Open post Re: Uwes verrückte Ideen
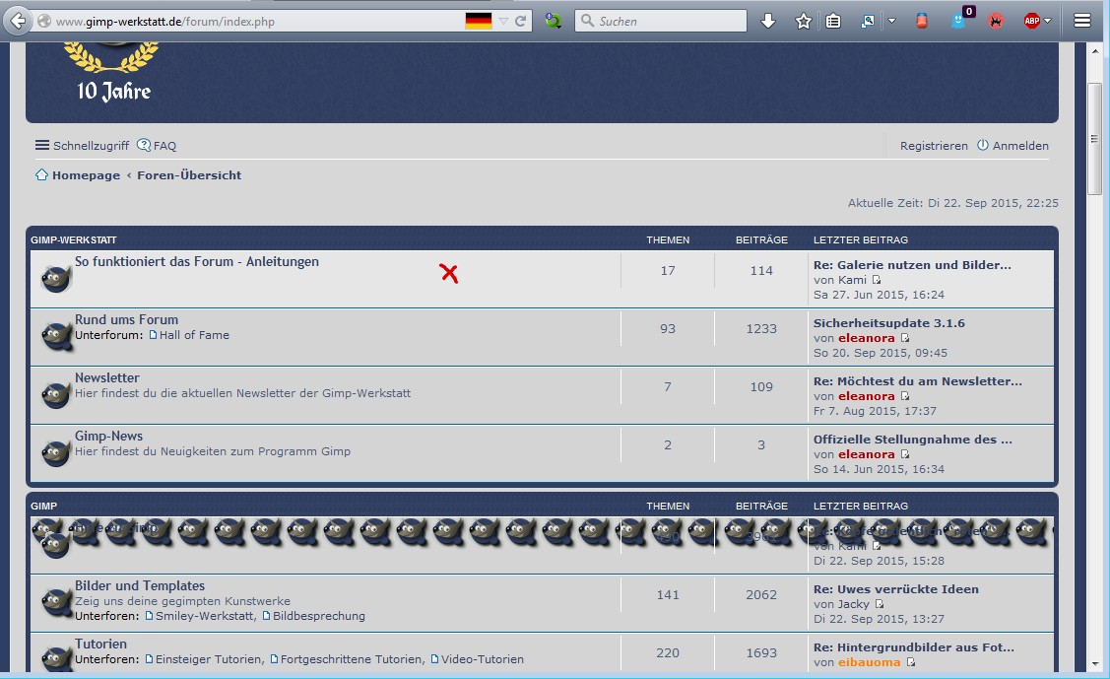This screenshot has width=1110, height=679. point(895,589)
